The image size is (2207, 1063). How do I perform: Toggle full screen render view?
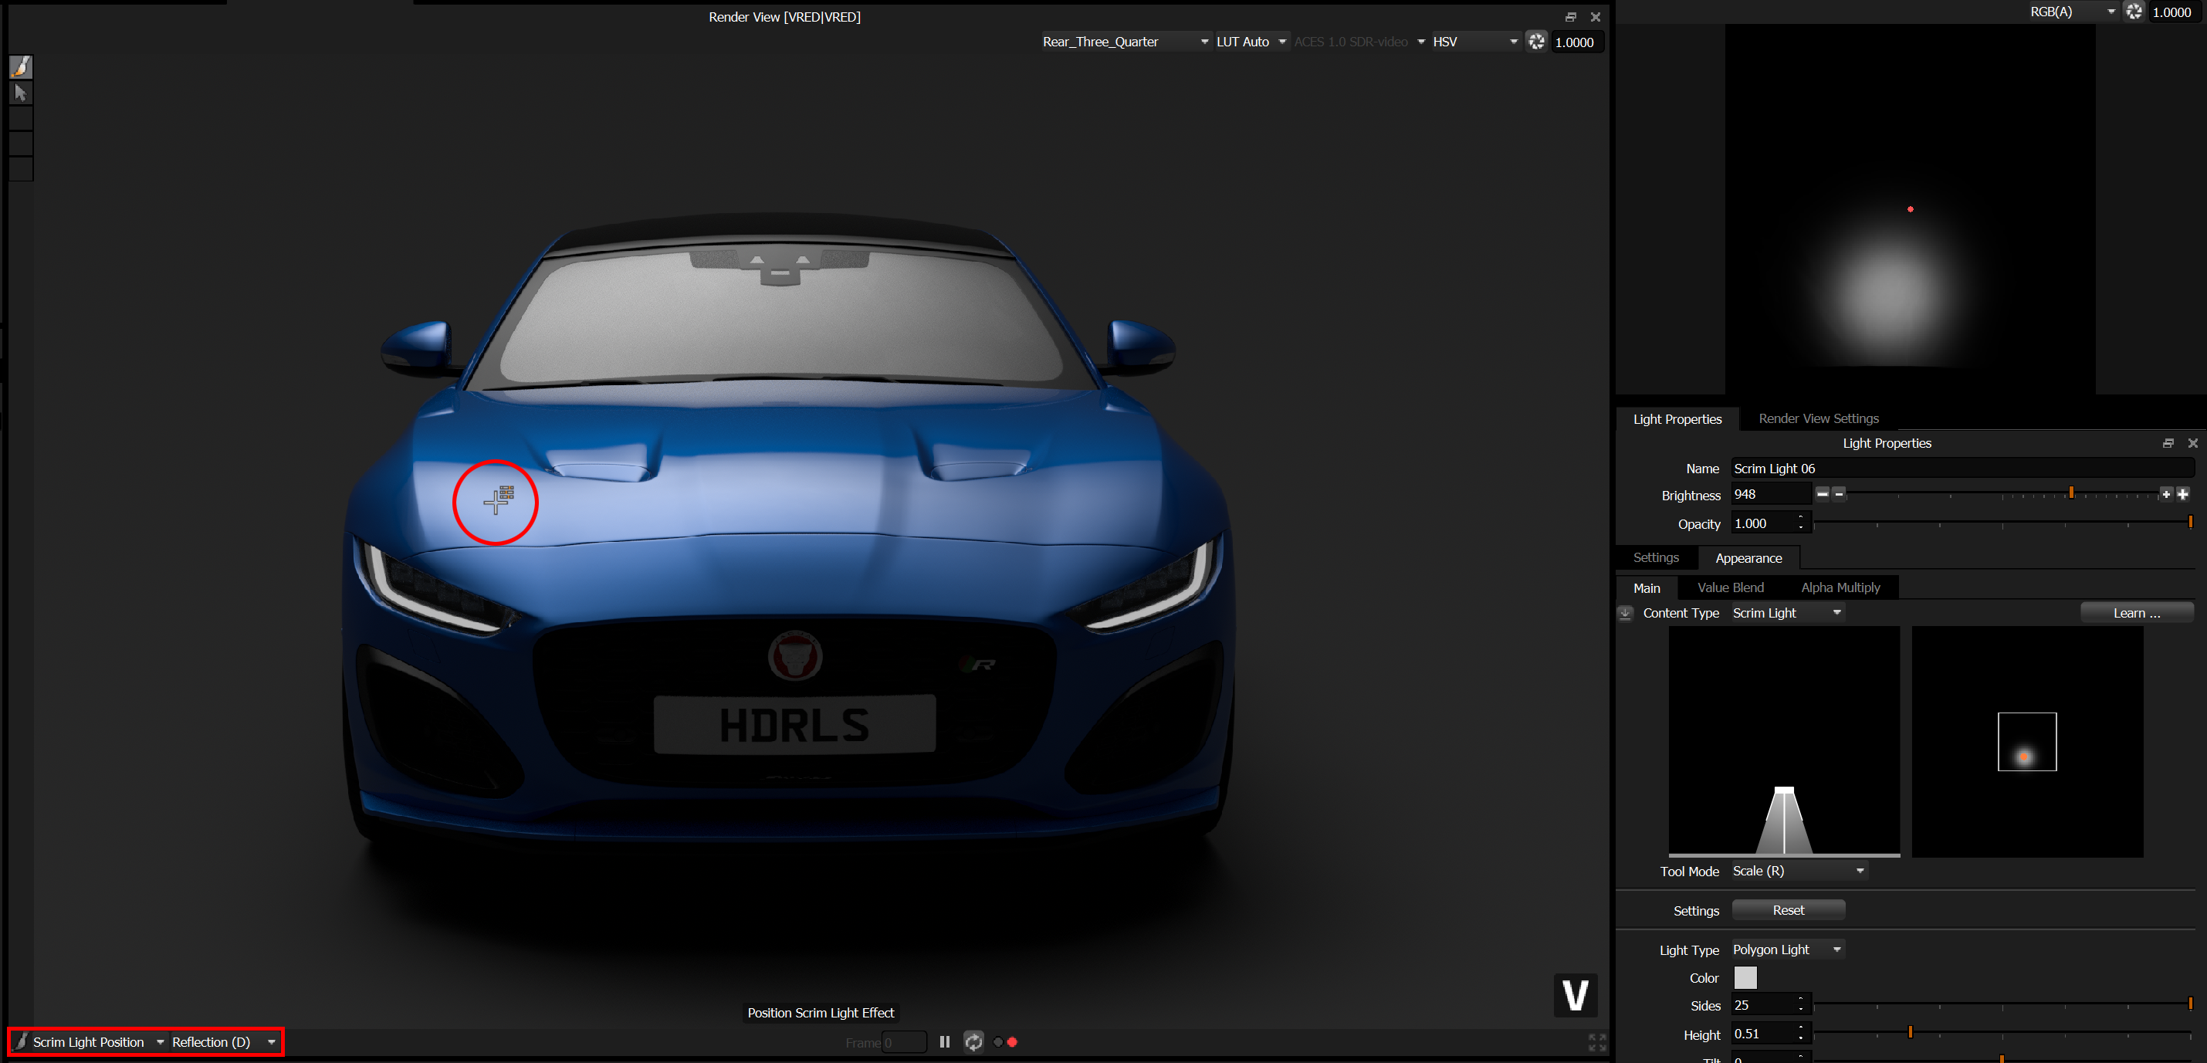pos(1596,1041)
